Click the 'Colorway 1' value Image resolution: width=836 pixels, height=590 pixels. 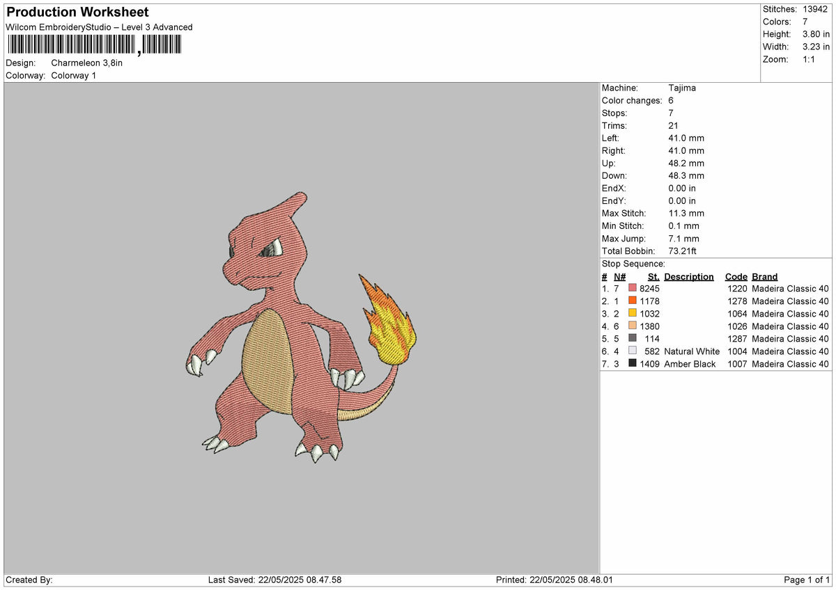click(x=74, y=75)
